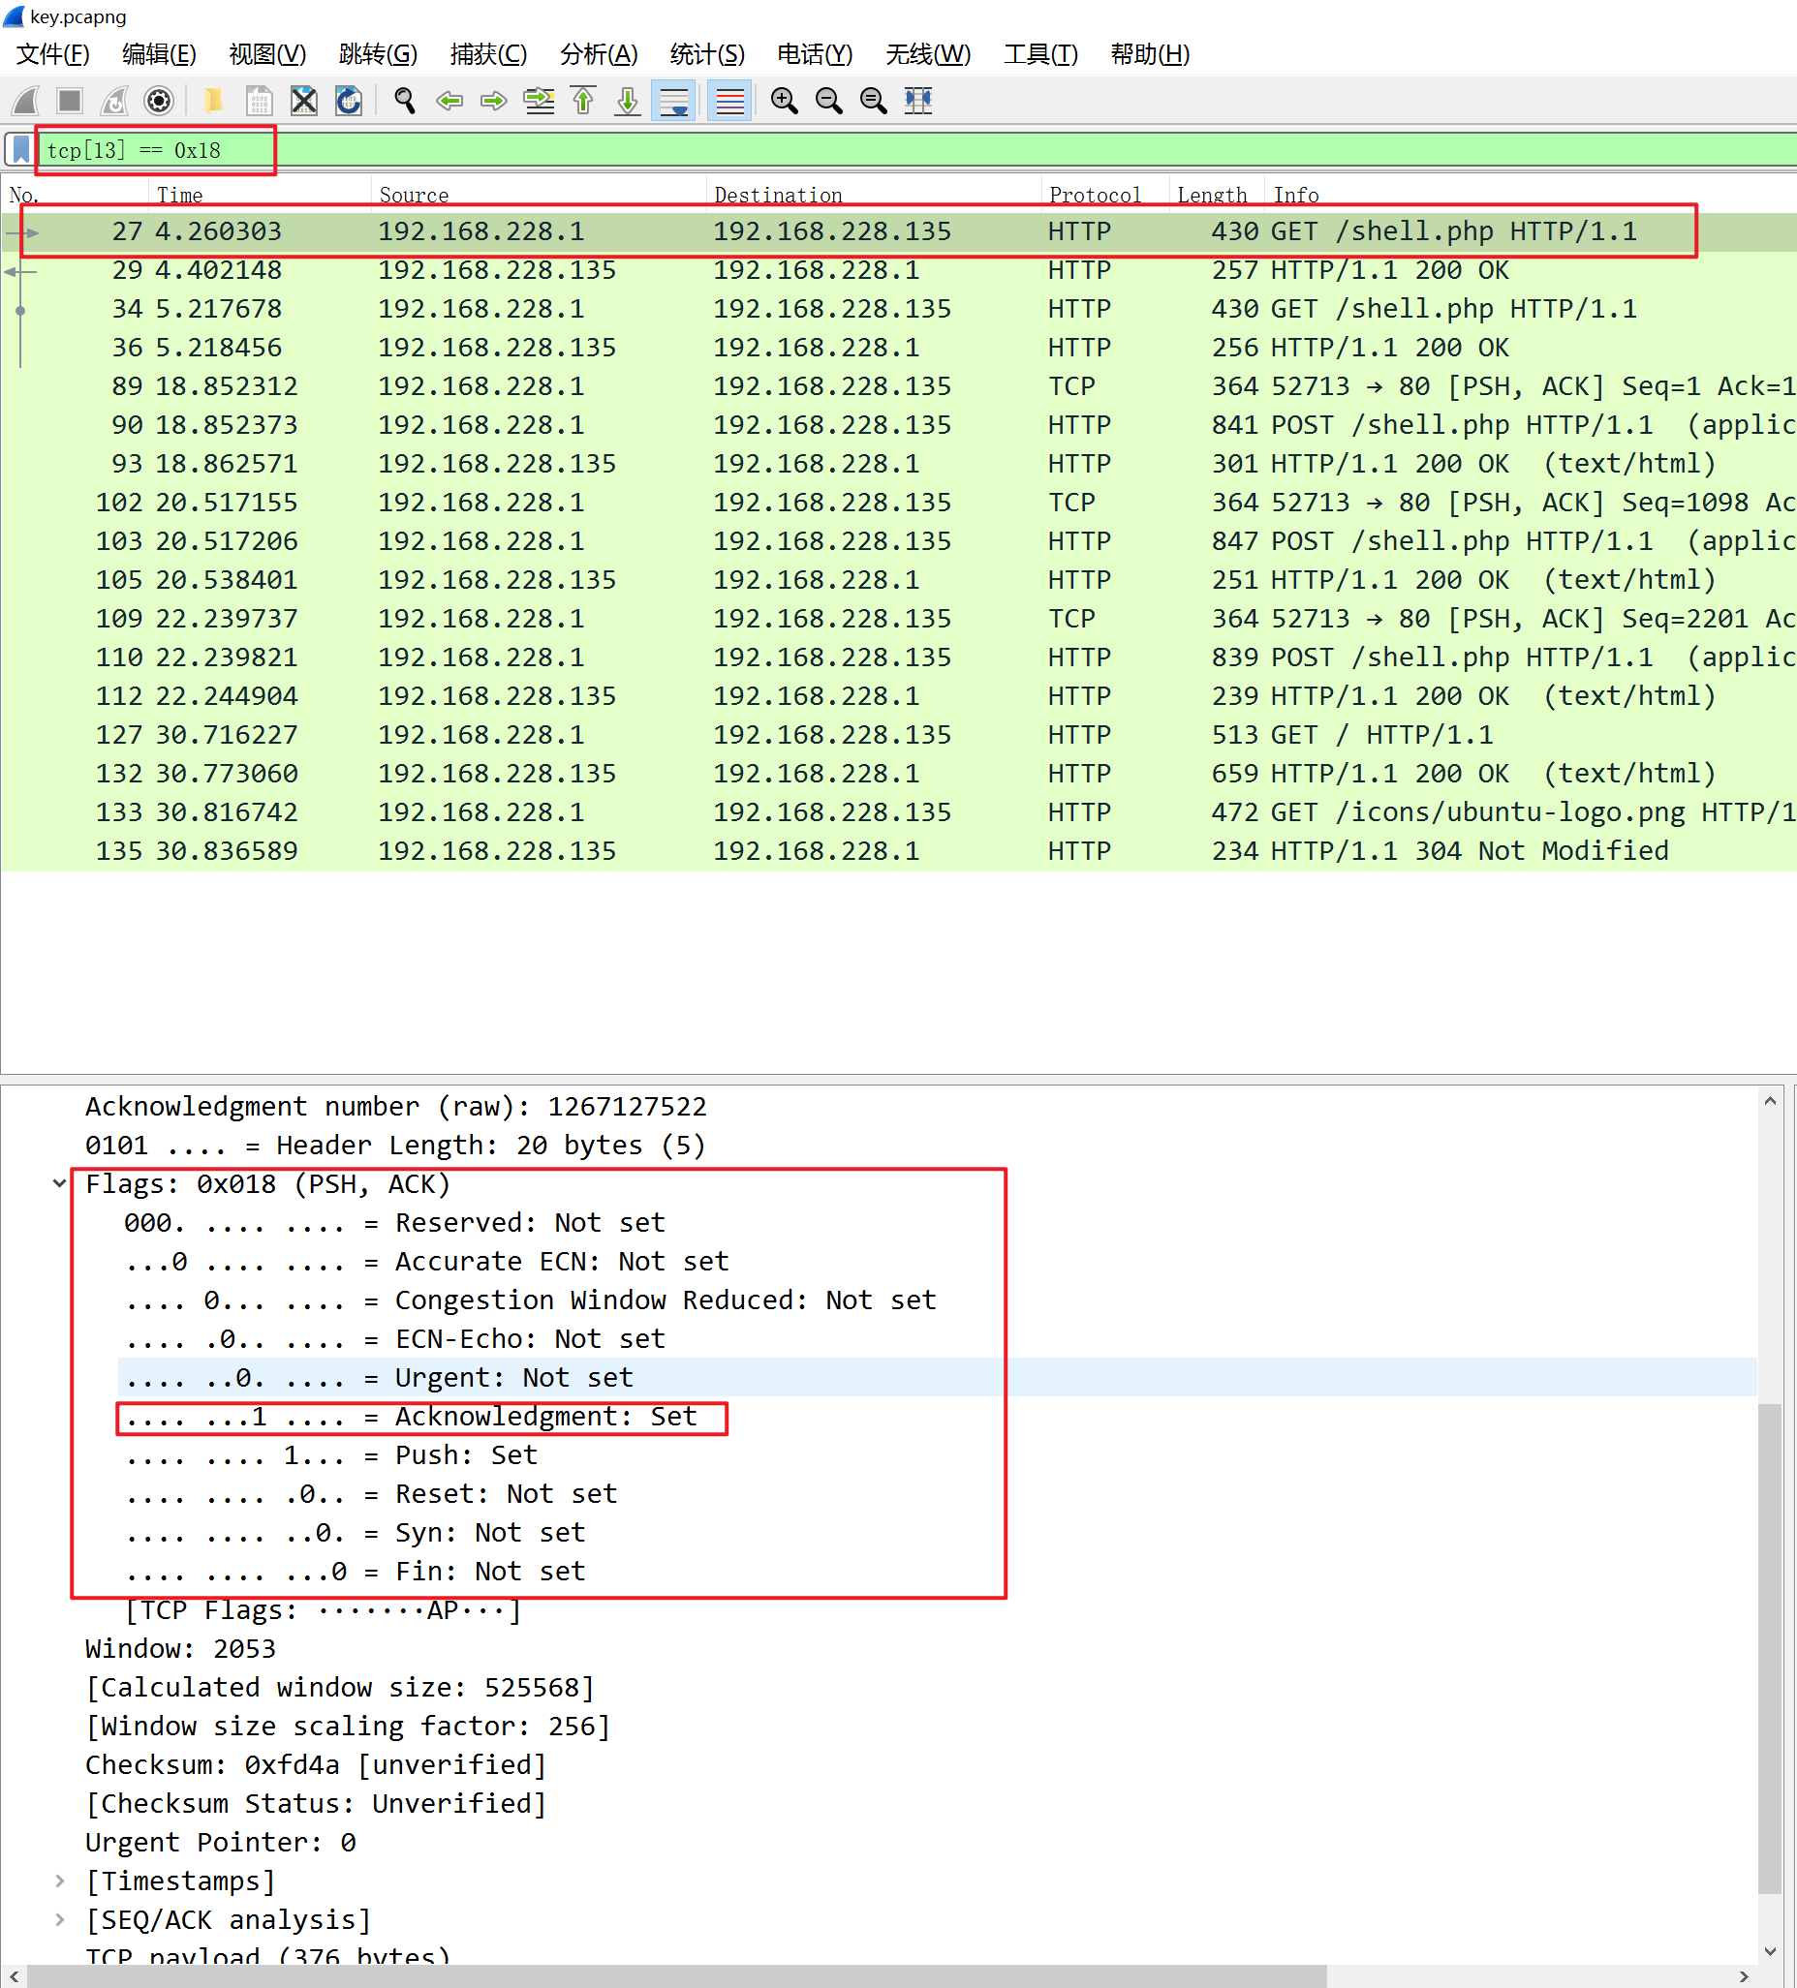
Task: Go back using green left arrow
Action: pos(449,101)
